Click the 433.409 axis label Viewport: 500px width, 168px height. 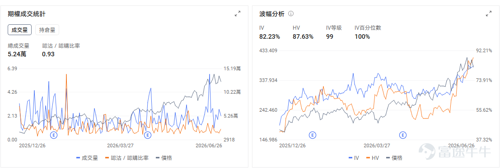(268, 50)
